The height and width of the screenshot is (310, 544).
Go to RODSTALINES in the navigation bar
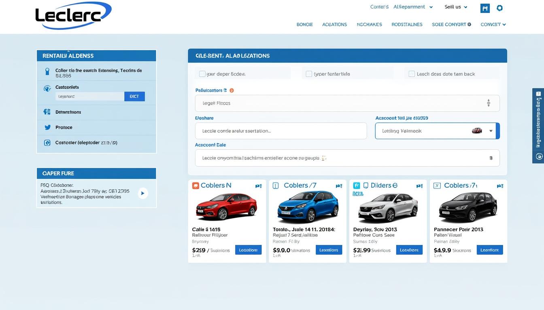point(407,25)
